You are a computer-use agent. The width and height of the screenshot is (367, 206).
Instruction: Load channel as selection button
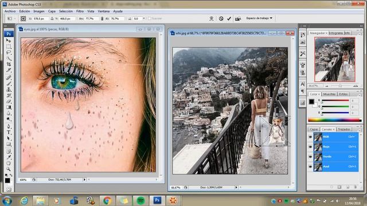[331, 187]
